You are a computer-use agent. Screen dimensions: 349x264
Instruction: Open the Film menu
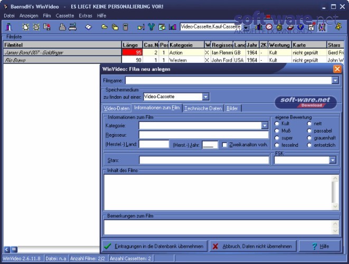pos(47,16)
